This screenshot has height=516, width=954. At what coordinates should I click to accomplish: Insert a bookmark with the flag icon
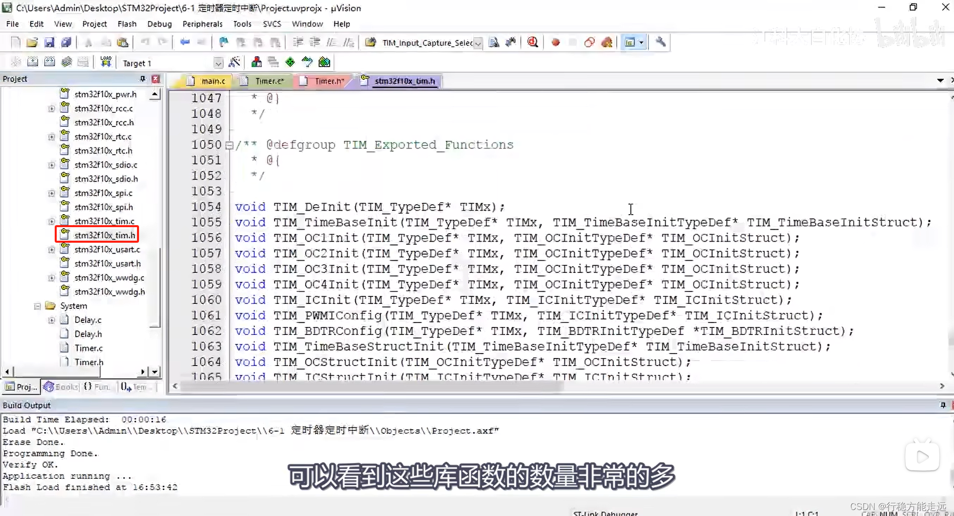pos(223,43)
